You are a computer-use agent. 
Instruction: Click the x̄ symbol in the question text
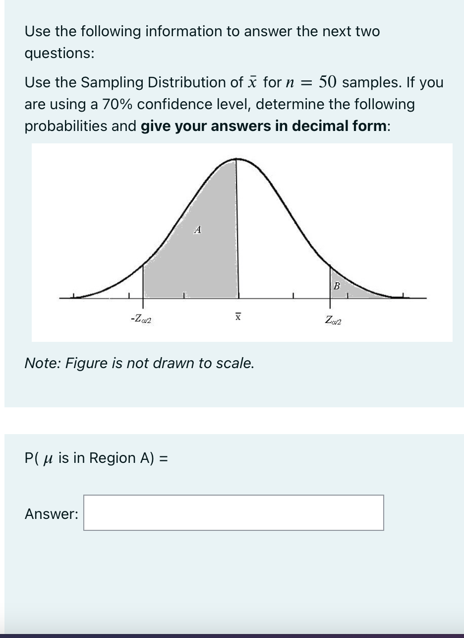coord(251,82)
